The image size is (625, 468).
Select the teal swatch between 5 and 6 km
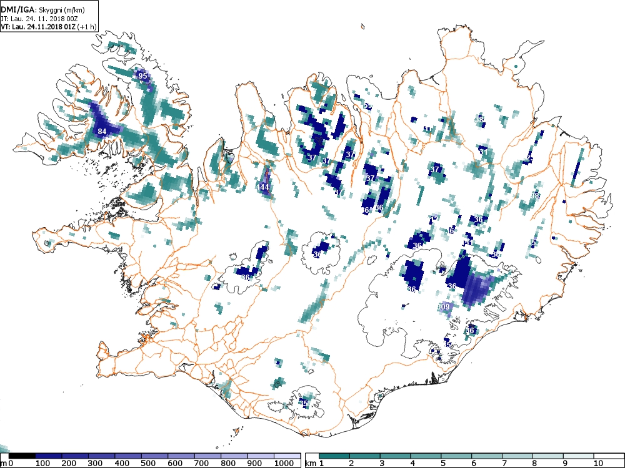(x=456, y=456)
